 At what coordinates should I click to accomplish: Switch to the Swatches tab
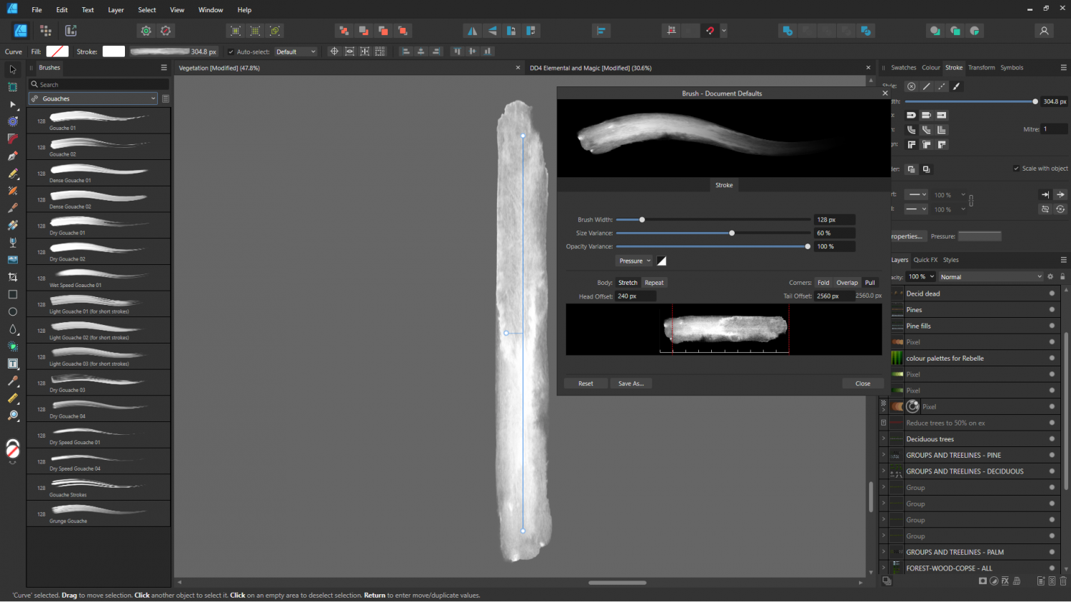tap(903, 68)
